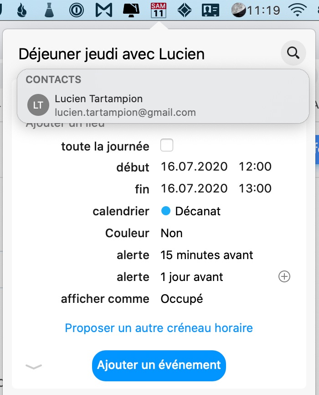Screen dimensions: 319x395
Task: Open 'afficher comme' Occupé dropdown
Action: pos(182,299)
